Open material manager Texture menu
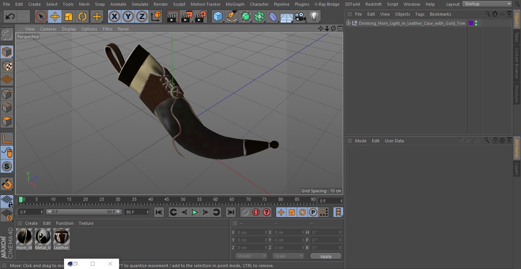 pos(86,223)
